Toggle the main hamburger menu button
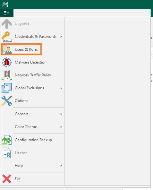The image size is (153, 190). click(6, 13)
